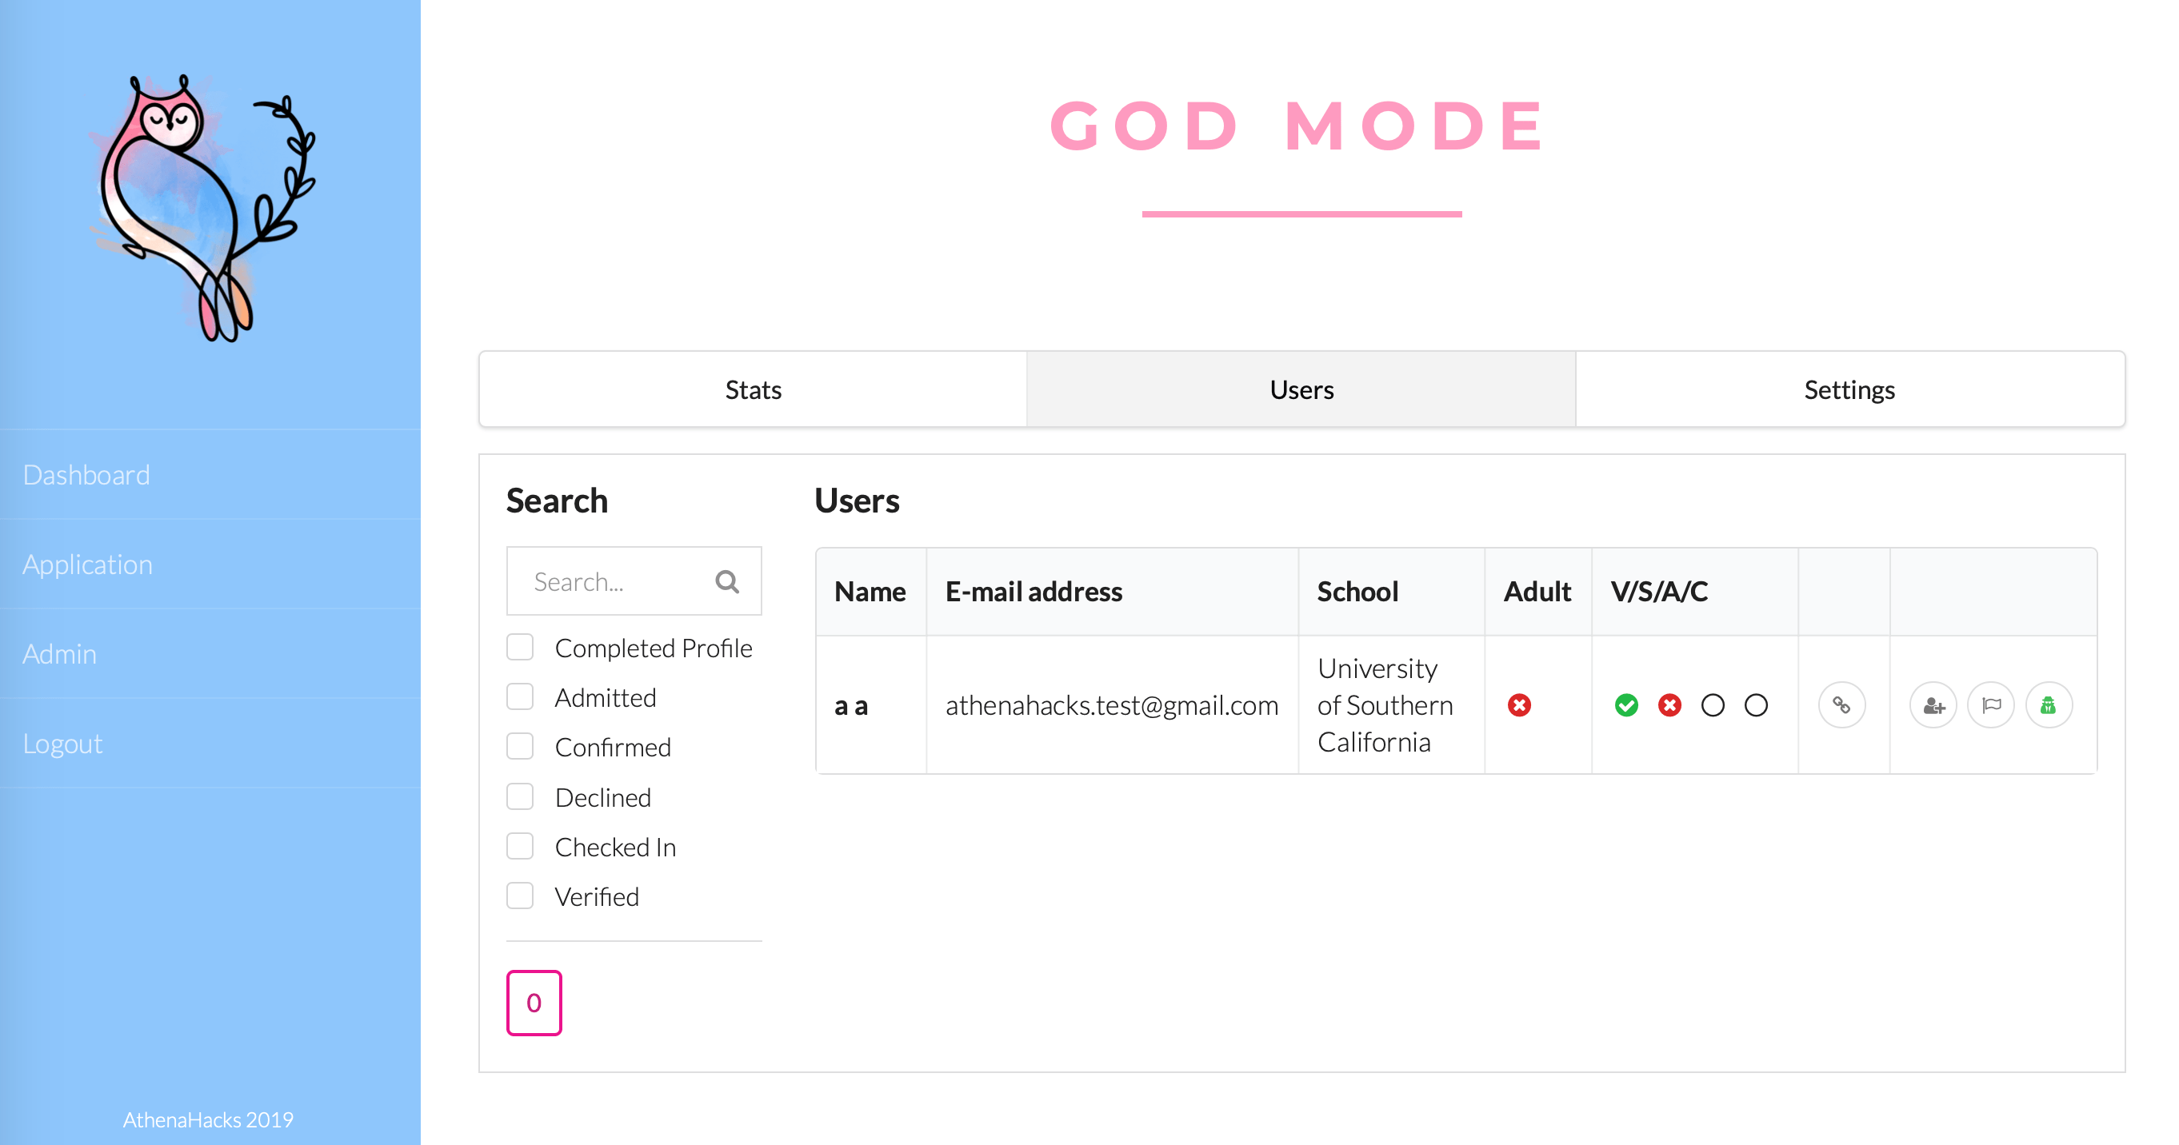Open the Settings tab
This screenshot has width=2179, height=1145.
pos(1849,389)
